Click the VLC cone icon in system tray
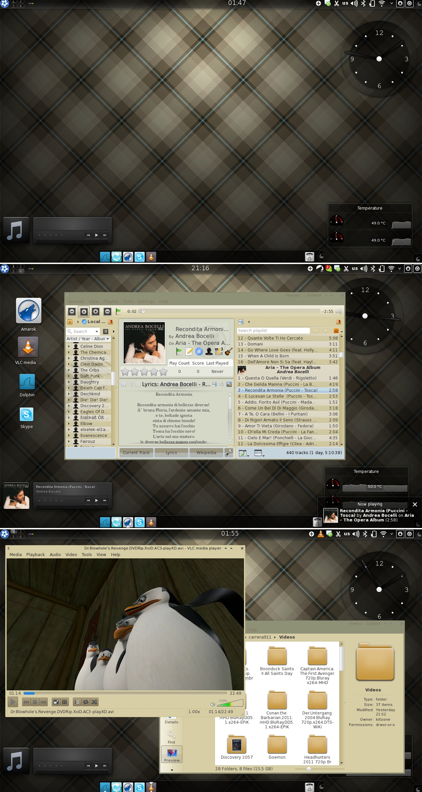The height and width of the screenshot is (792, 422). tap(320, 534)
